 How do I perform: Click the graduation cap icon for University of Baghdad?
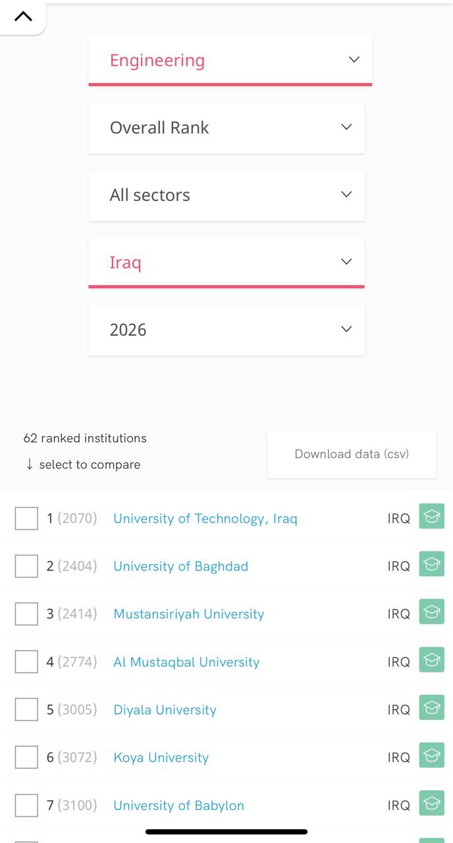[x=431, y=564]
